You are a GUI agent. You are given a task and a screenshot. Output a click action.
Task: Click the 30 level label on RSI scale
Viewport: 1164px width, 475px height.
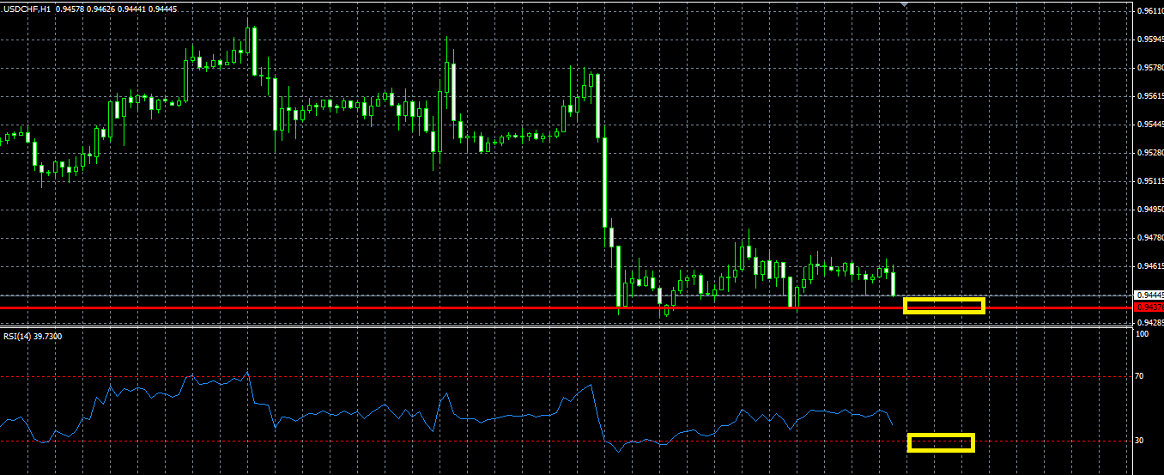tap(1141, 441)
